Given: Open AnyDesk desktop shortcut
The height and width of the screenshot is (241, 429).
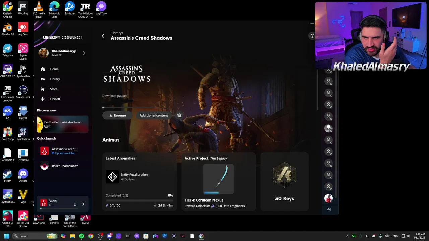Looking at the screenshot, I should click(x=23, y=29).
